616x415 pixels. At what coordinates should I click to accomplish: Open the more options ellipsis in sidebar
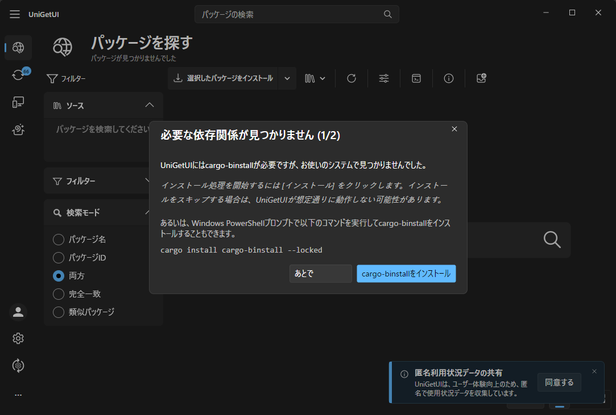point(18,395)
